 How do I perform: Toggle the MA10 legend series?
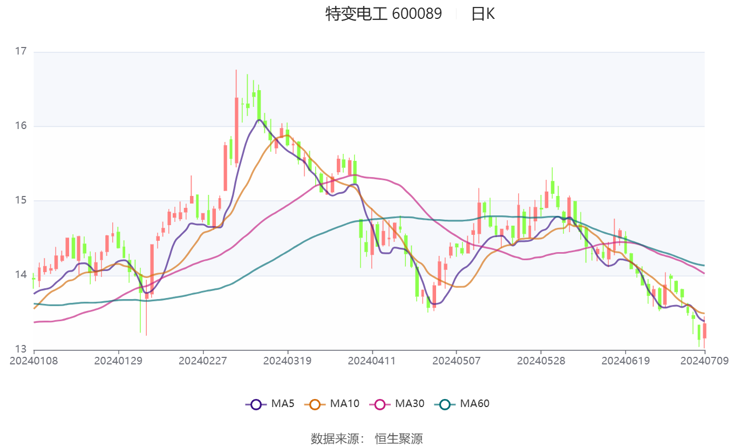332,403
